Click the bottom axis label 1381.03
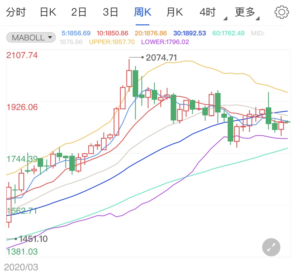The height and width of the screenshot is (273, 297). pyautogui.click(x=22, y=252)
